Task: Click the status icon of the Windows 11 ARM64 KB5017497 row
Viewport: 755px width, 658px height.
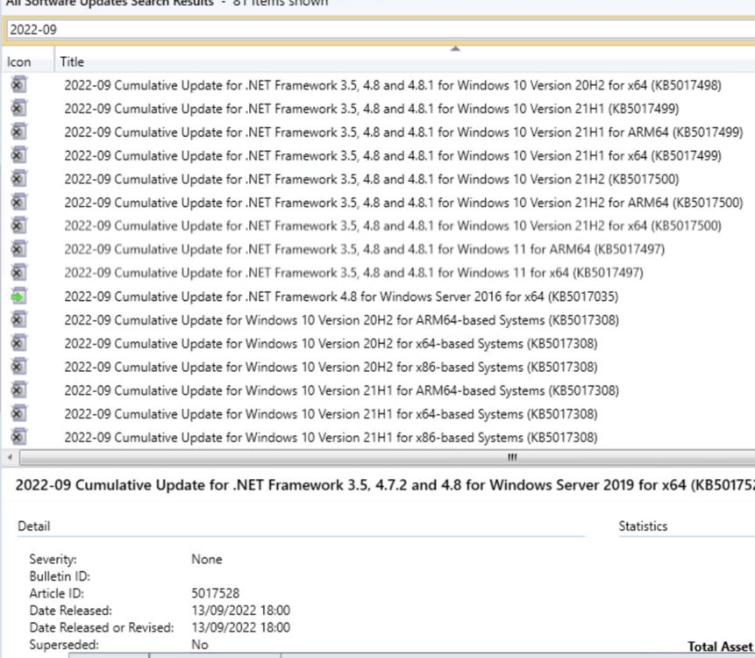Action: pos(18,249)
